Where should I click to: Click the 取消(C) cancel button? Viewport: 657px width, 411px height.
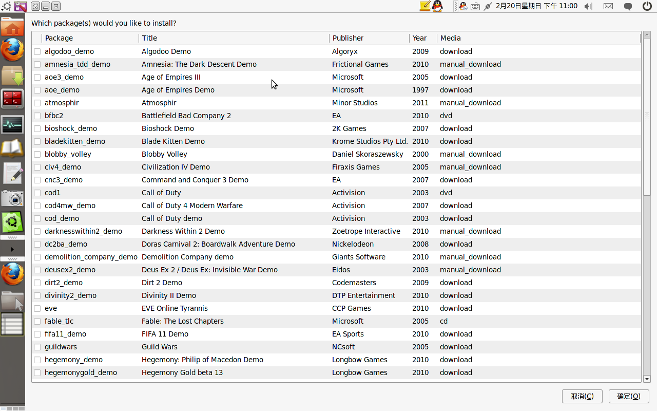coord(582,396)
